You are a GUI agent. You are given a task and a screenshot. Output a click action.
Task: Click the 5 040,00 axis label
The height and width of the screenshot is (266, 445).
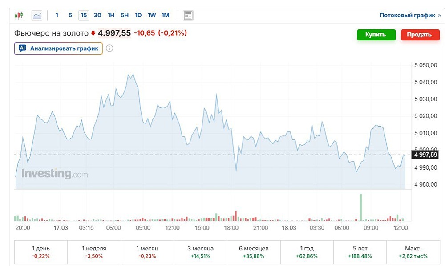[x=426, y=83]
